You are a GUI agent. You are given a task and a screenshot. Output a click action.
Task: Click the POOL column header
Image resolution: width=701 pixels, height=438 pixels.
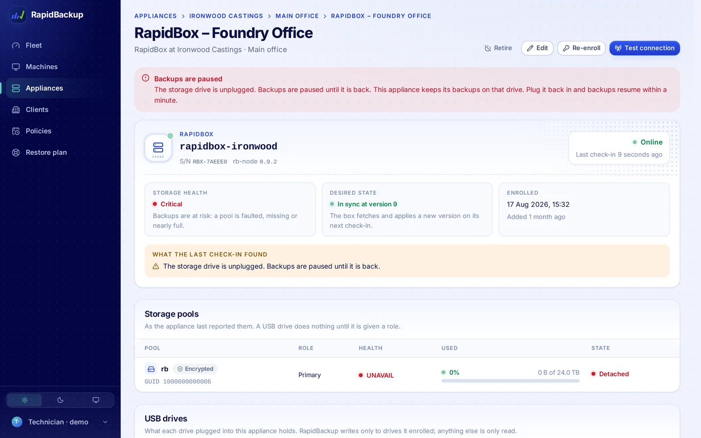152,348
